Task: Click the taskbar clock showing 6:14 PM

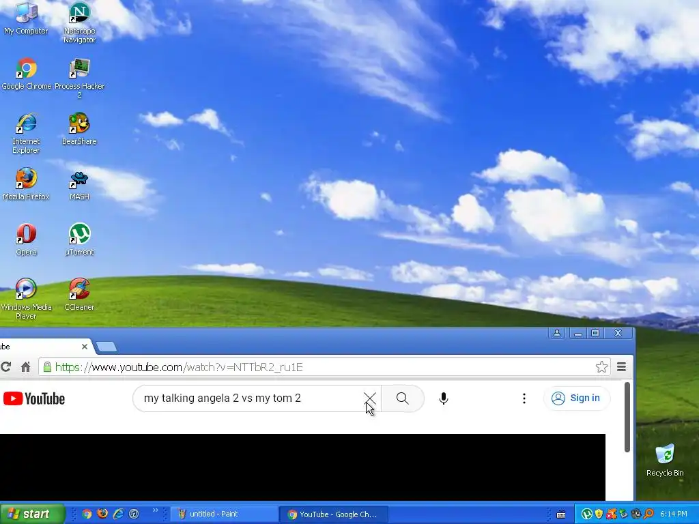Action: 674,514
